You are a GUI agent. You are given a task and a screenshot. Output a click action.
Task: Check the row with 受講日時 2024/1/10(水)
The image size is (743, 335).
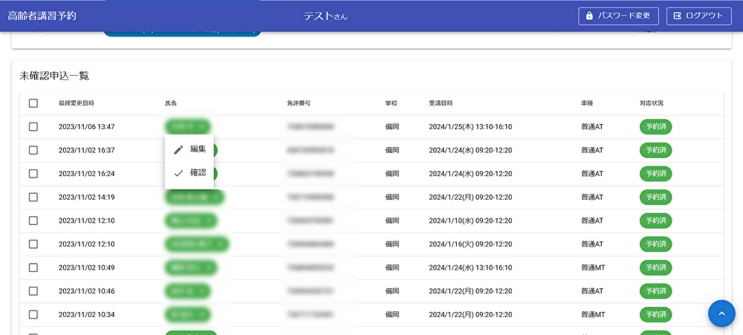click(33, 221)
